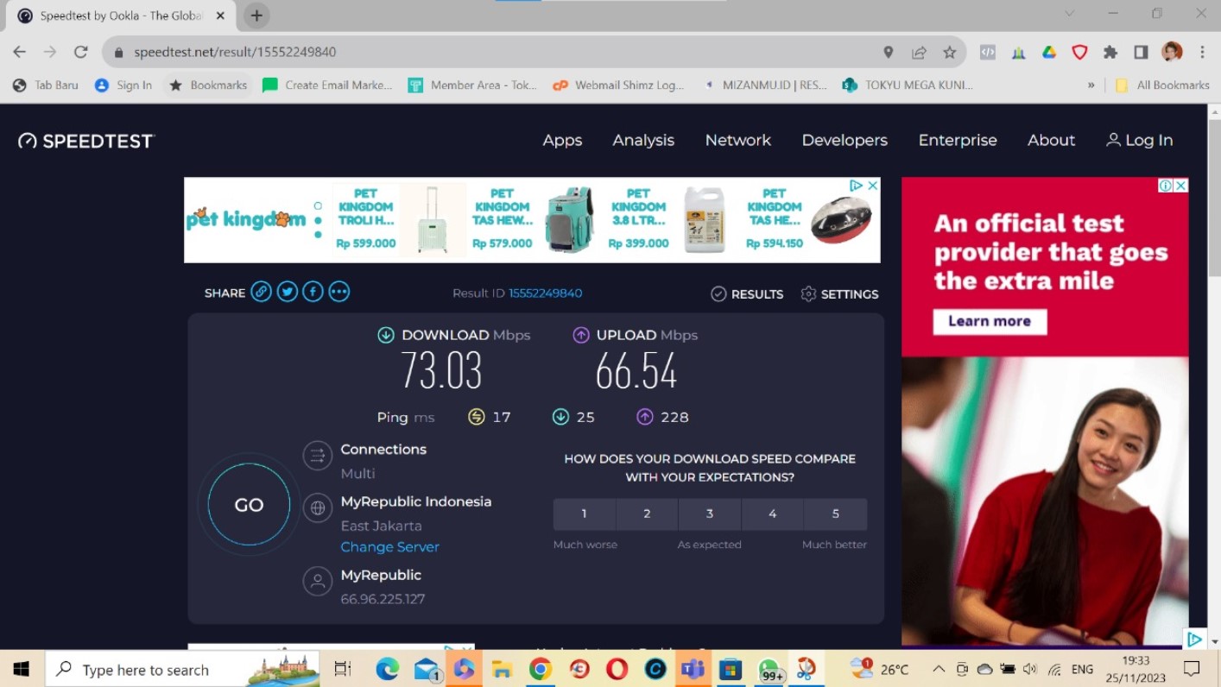Click the taskbar search box
Viewport: 1221px width, 687px height.
click(182, 669)
